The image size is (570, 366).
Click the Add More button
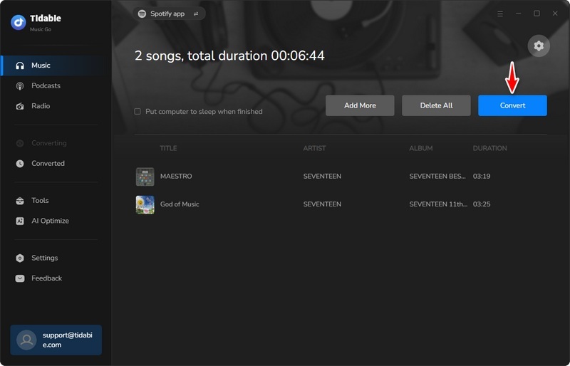[x=360, y=105]
